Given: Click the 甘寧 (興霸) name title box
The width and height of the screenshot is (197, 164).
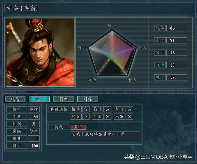Looking at the screenshot, I should [x=29, y=8].
